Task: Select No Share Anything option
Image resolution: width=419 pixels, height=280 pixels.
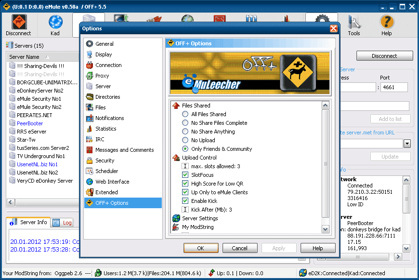Action: (185, 132)
